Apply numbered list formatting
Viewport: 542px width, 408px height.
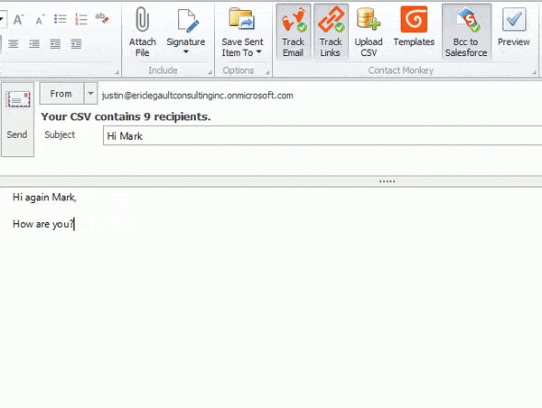[81, 19]
